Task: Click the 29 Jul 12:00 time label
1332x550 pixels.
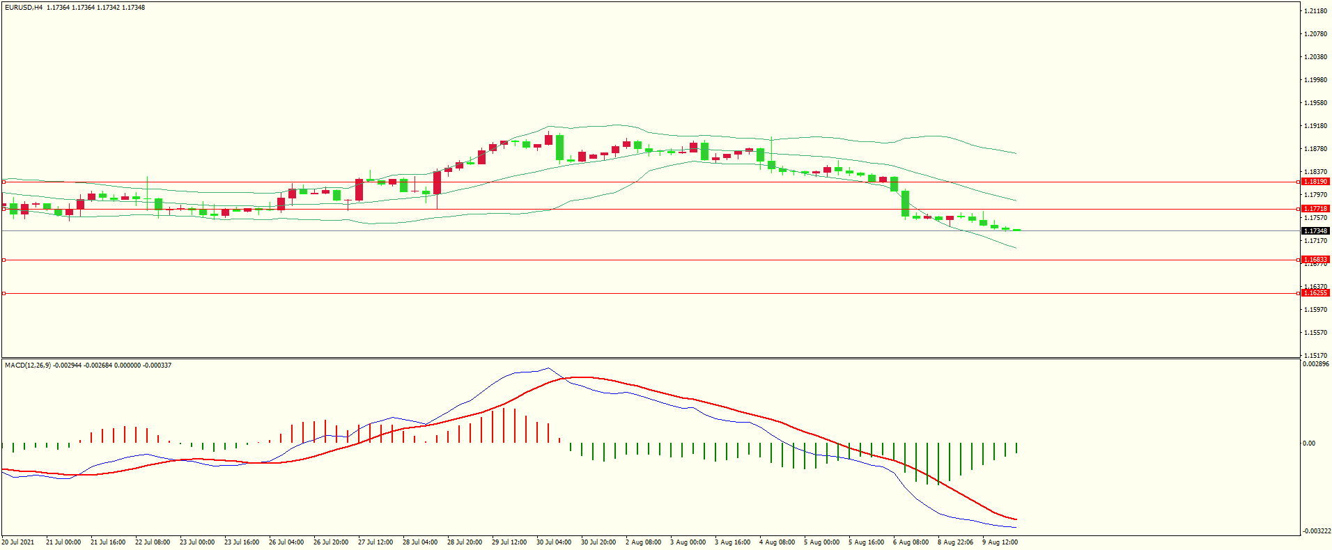Action: [509, 542]
